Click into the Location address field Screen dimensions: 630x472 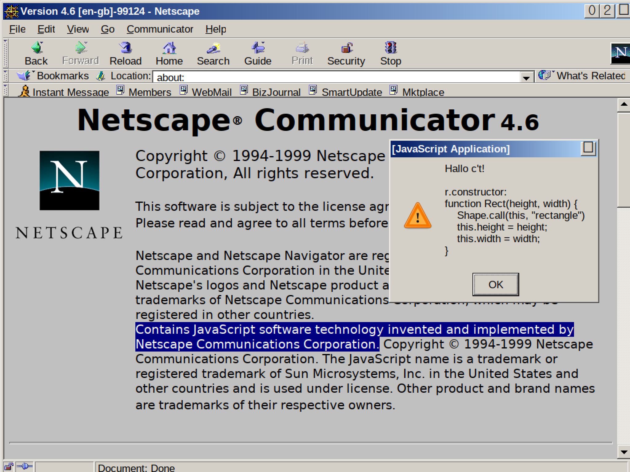(337, 77)
